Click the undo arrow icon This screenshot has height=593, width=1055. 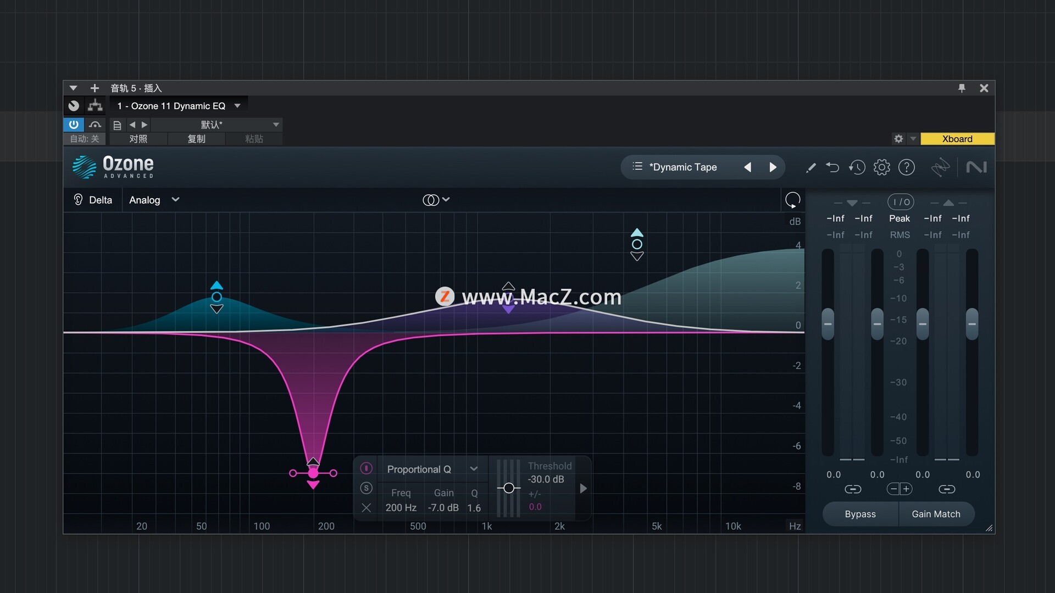point(832,167)
